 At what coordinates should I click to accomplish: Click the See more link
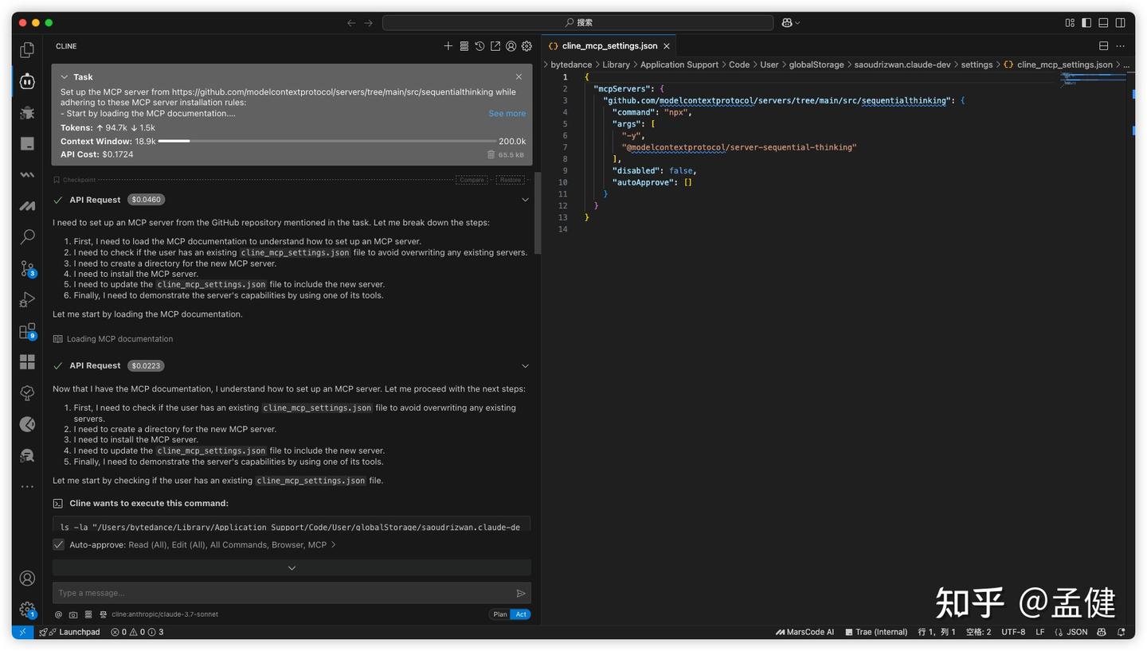[x=507, y=114]
